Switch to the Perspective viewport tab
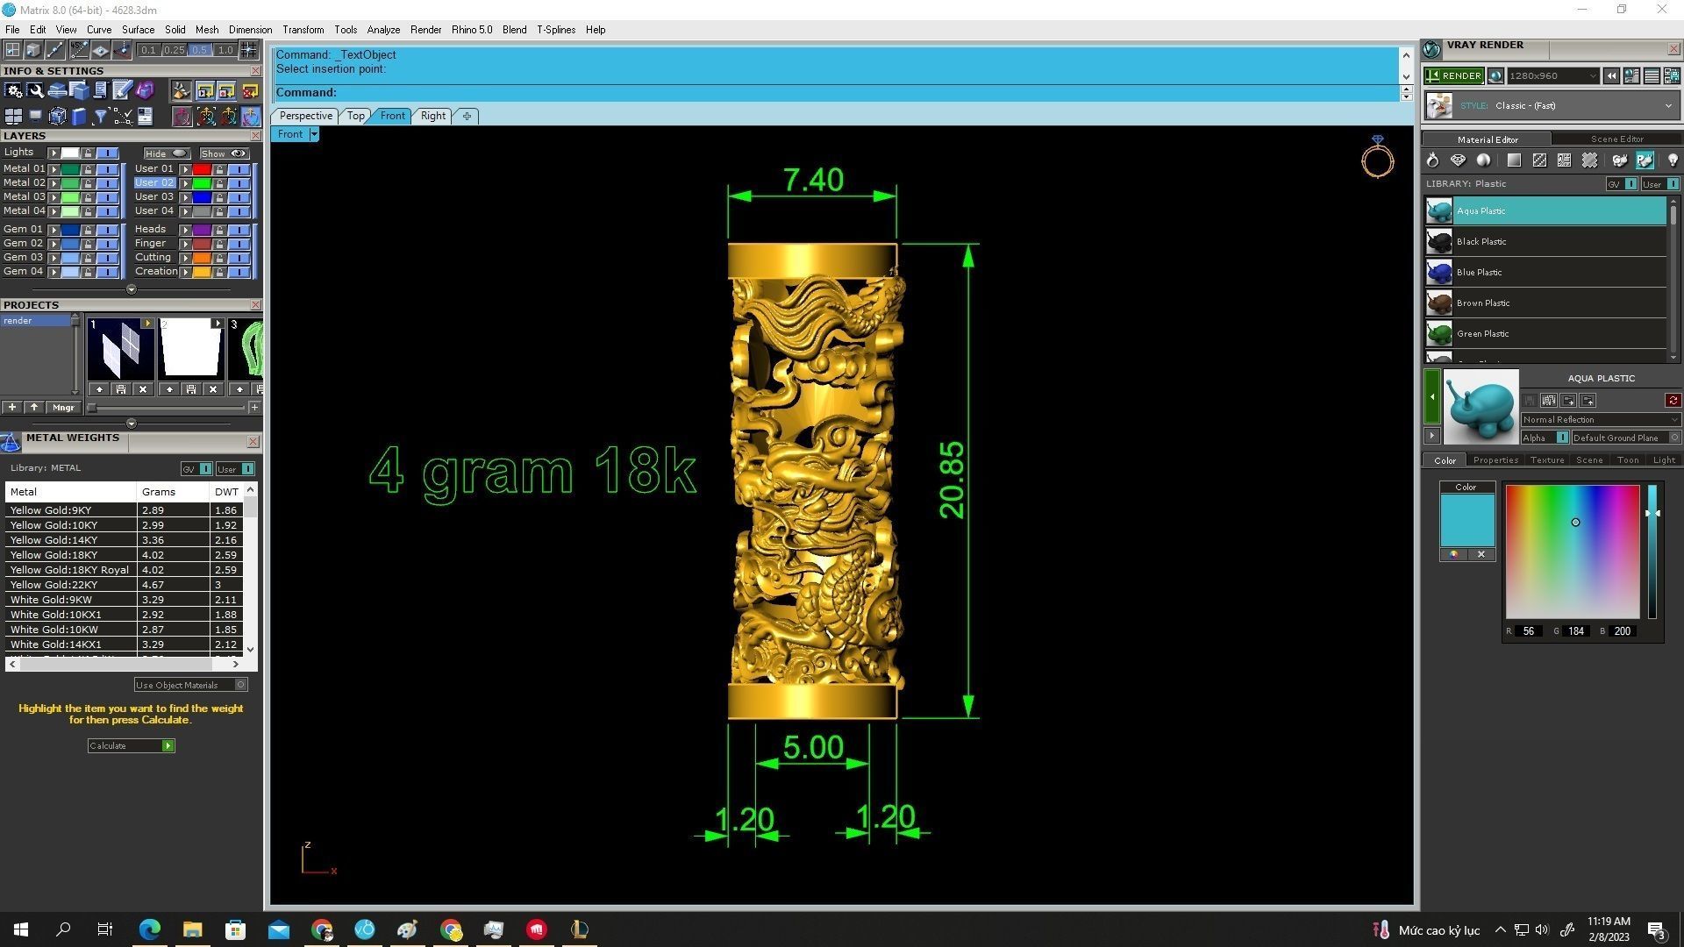The height and width of the screenshot is (947, 1684). click(305, 116)
